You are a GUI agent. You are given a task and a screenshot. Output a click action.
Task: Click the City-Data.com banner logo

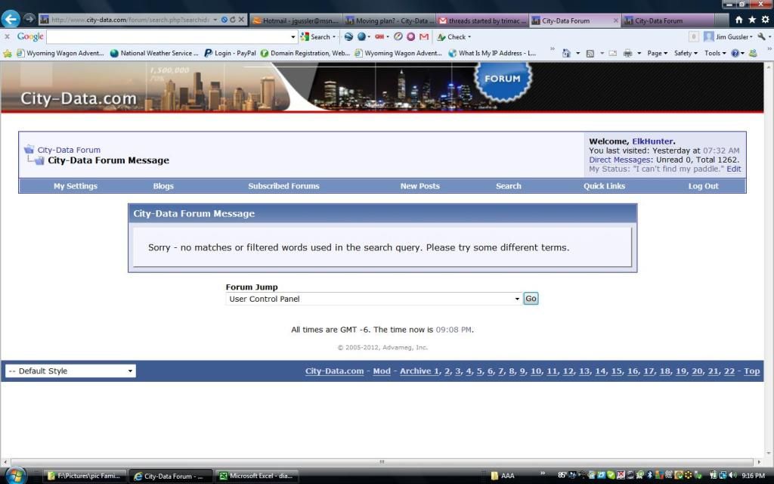click(x=79, y=98)
